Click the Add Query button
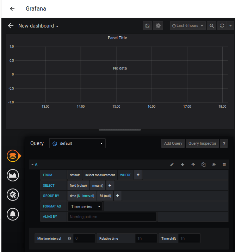The image size is (235, 252). [x=173, y=143]
